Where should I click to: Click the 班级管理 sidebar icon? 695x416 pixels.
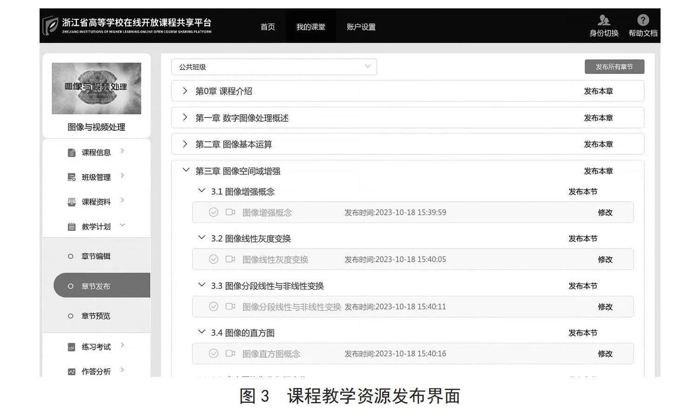tap(72, 177)
